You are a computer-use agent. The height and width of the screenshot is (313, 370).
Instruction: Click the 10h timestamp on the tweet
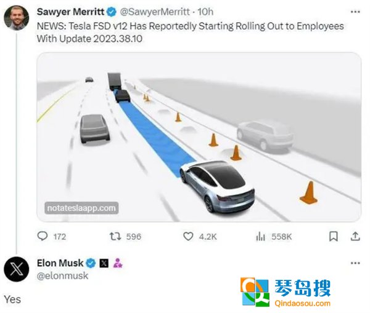tap(205, 12)
